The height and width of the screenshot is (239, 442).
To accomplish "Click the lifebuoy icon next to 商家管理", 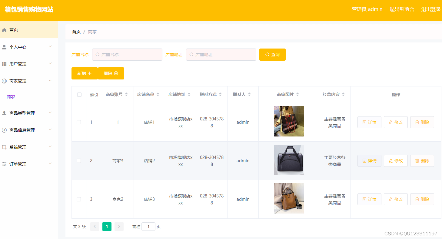I will coord(4,81).
